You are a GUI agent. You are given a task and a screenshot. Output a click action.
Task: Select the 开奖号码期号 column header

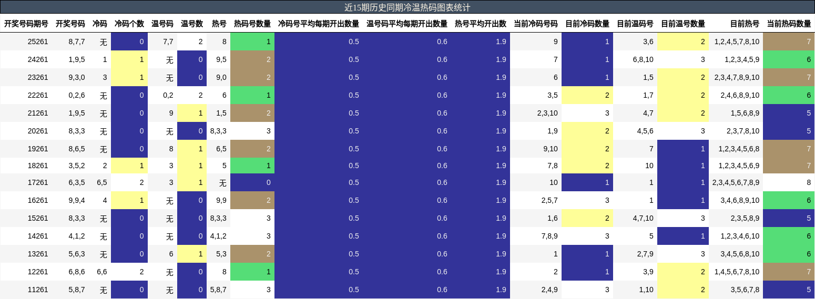coord(26,24)
